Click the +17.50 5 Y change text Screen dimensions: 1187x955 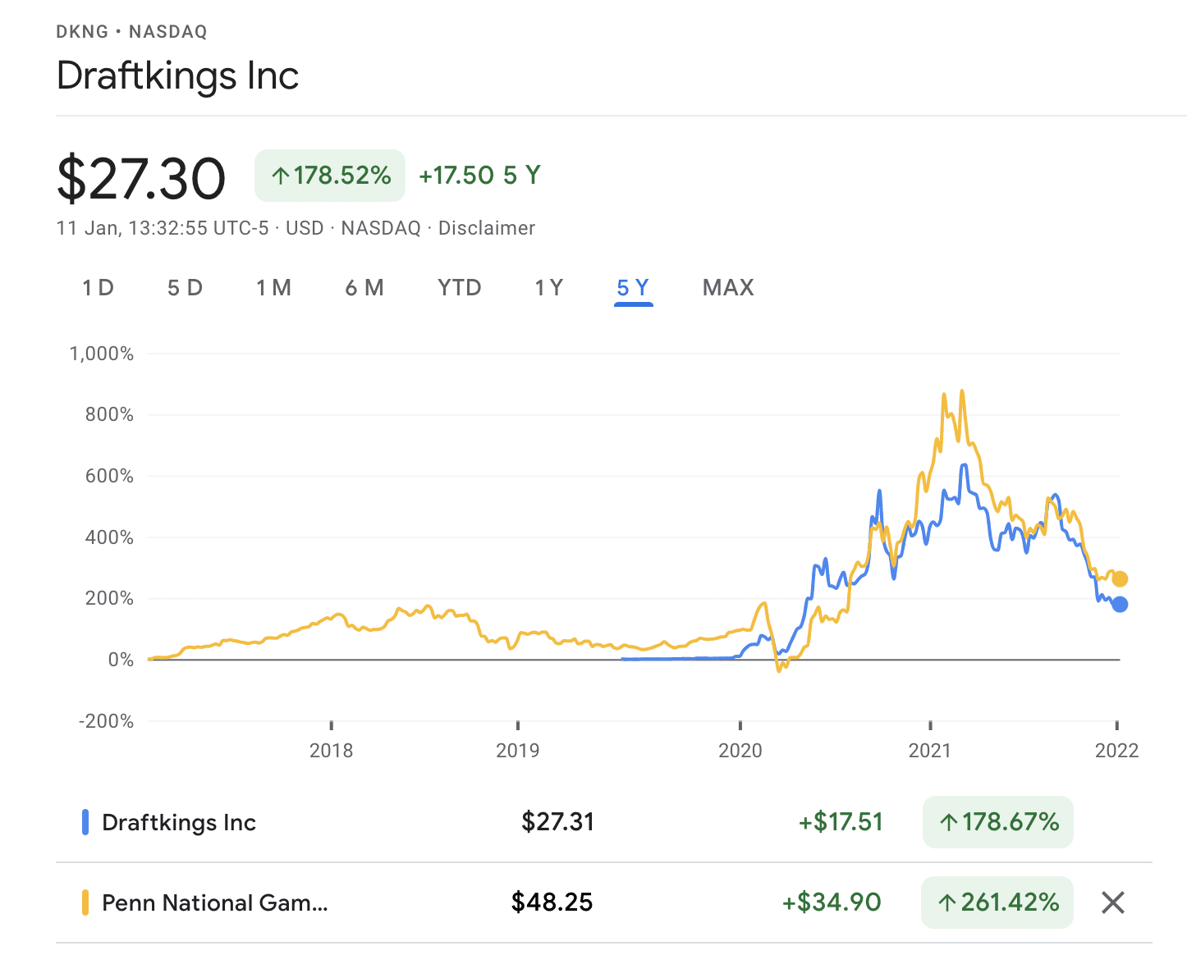pyautogui.click(x=479, y=176)
